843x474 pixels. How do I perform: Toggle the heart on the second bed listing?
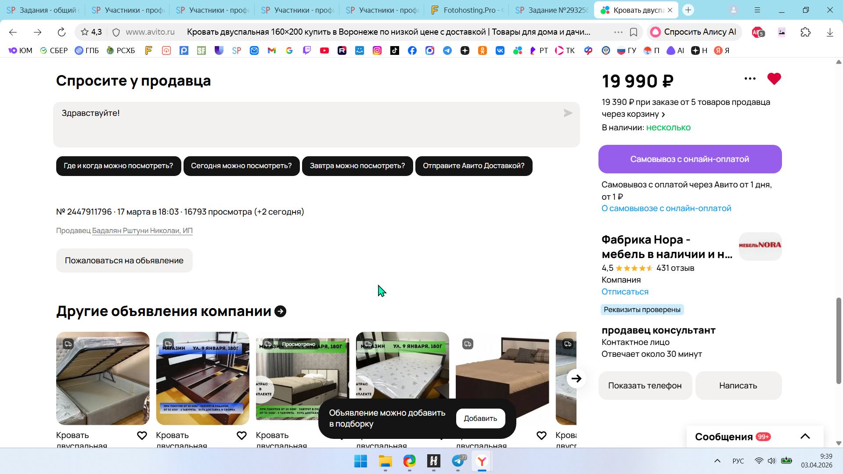coord(241,435)
